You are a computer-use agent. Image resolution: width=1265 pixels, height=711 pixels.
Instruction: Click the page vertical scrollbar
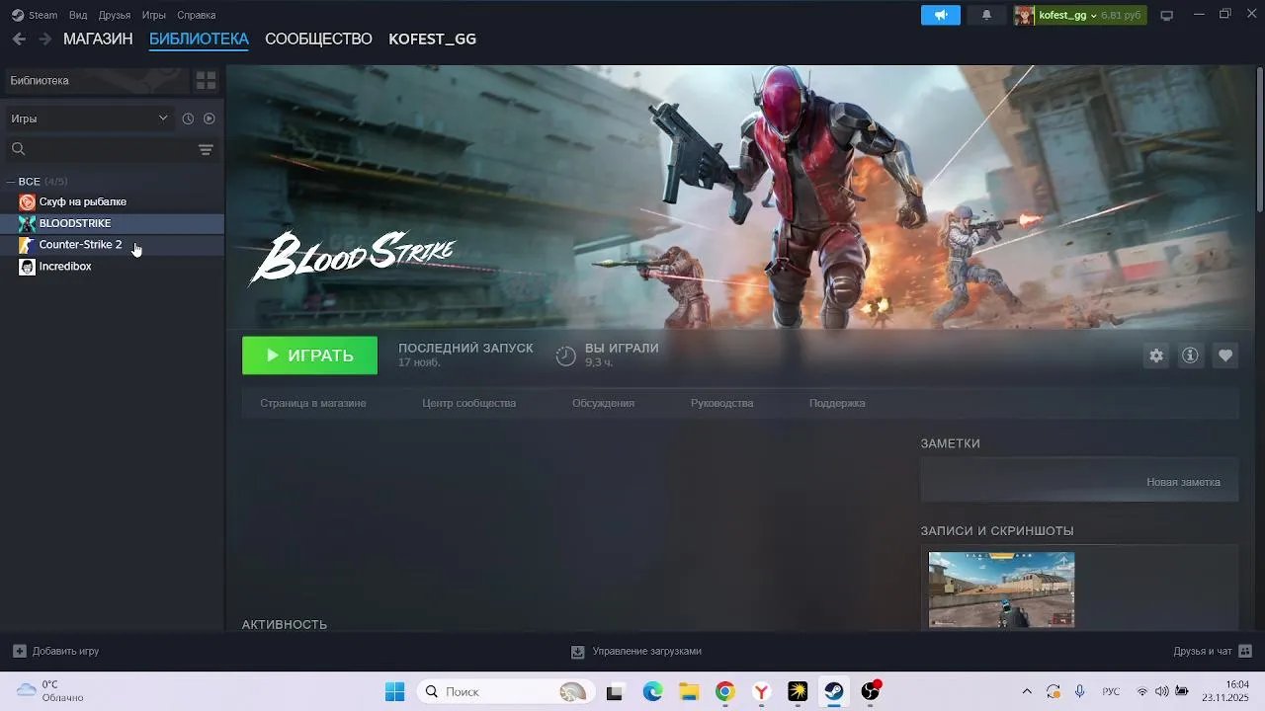[x=1259, y=139]
